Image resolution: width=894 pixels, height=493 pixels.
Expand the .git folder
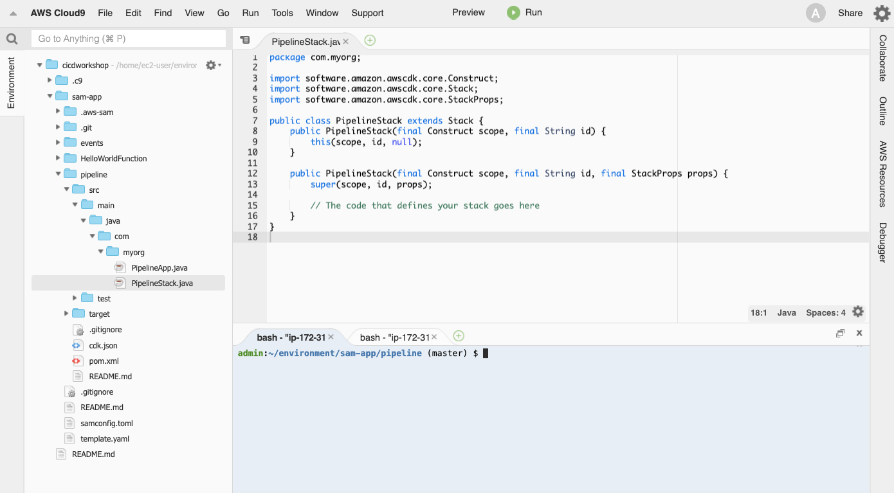coord(58,127)
